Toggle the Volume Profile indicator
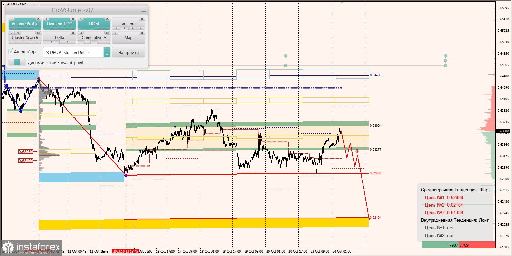Screen dimensions: 512x256 (25, 24)
